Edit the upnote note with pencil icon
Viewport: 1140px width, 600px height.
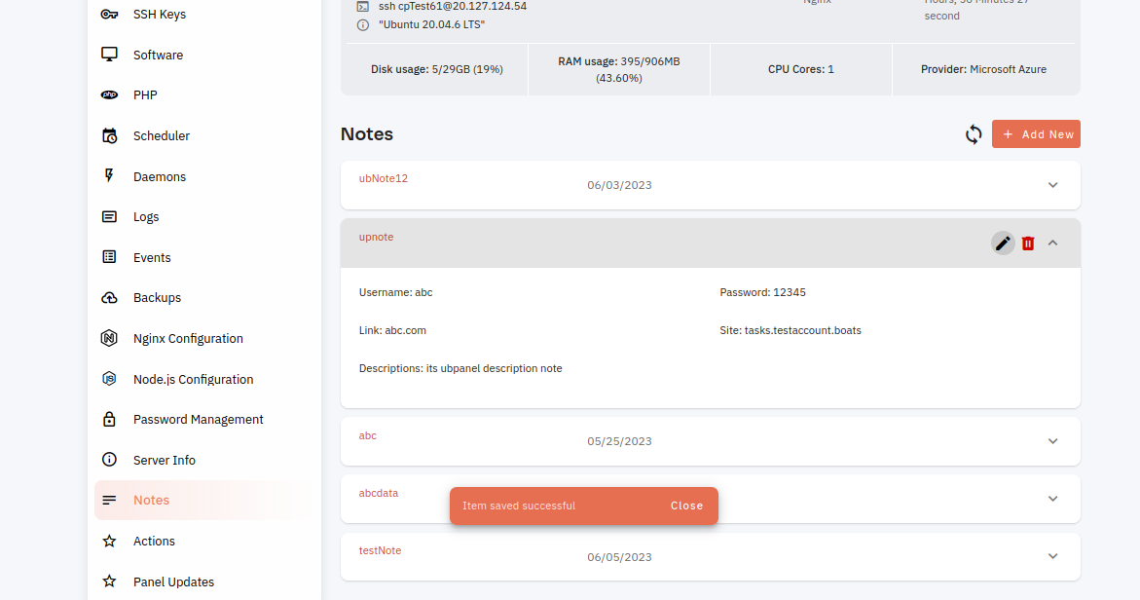[x=1003, y=243]
